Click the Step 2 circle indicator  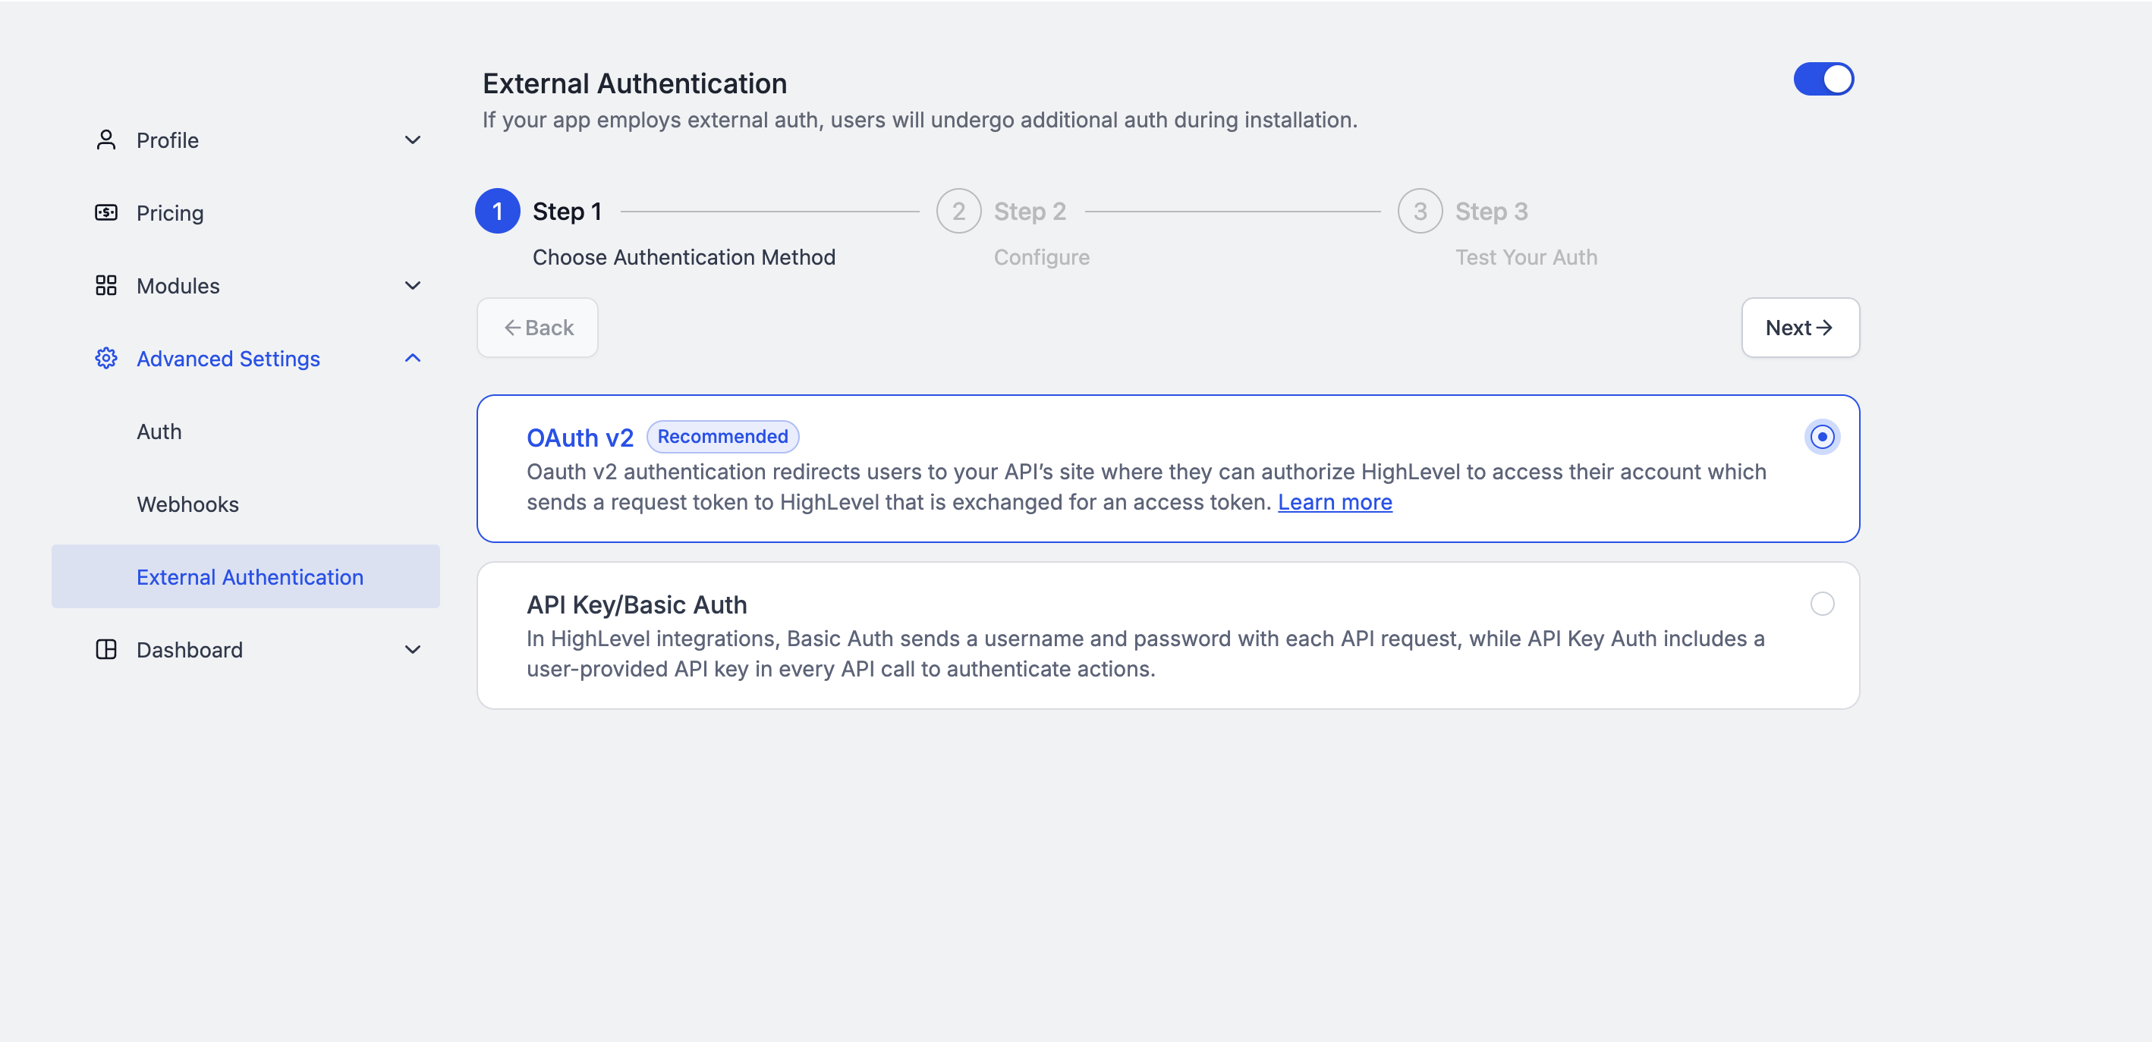(x=958, y=212)
